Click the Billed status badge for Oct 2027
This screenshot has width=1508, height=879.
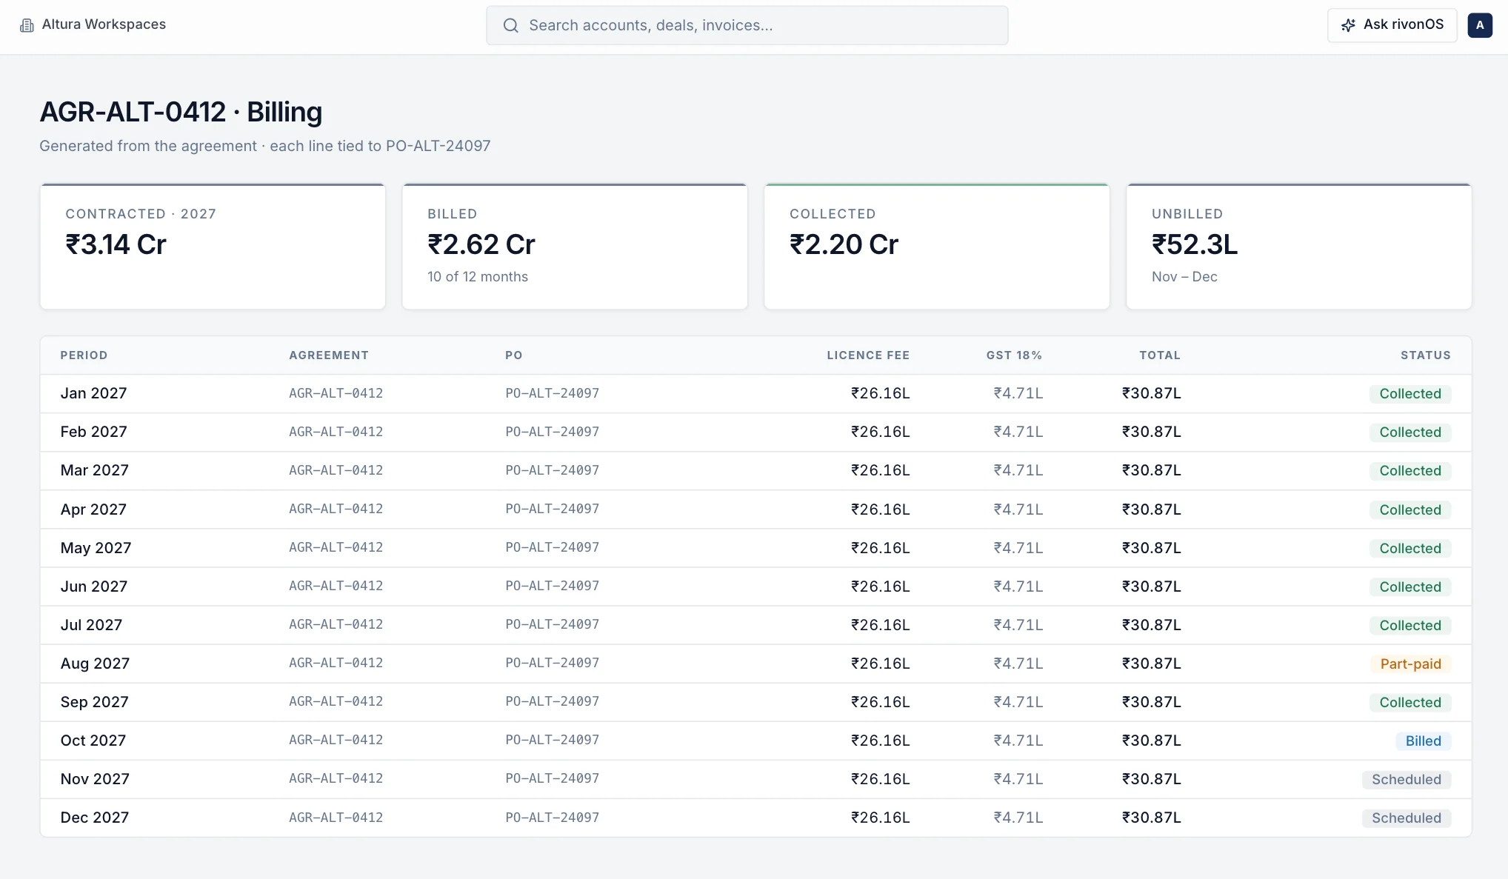[x=1423, y=741]
